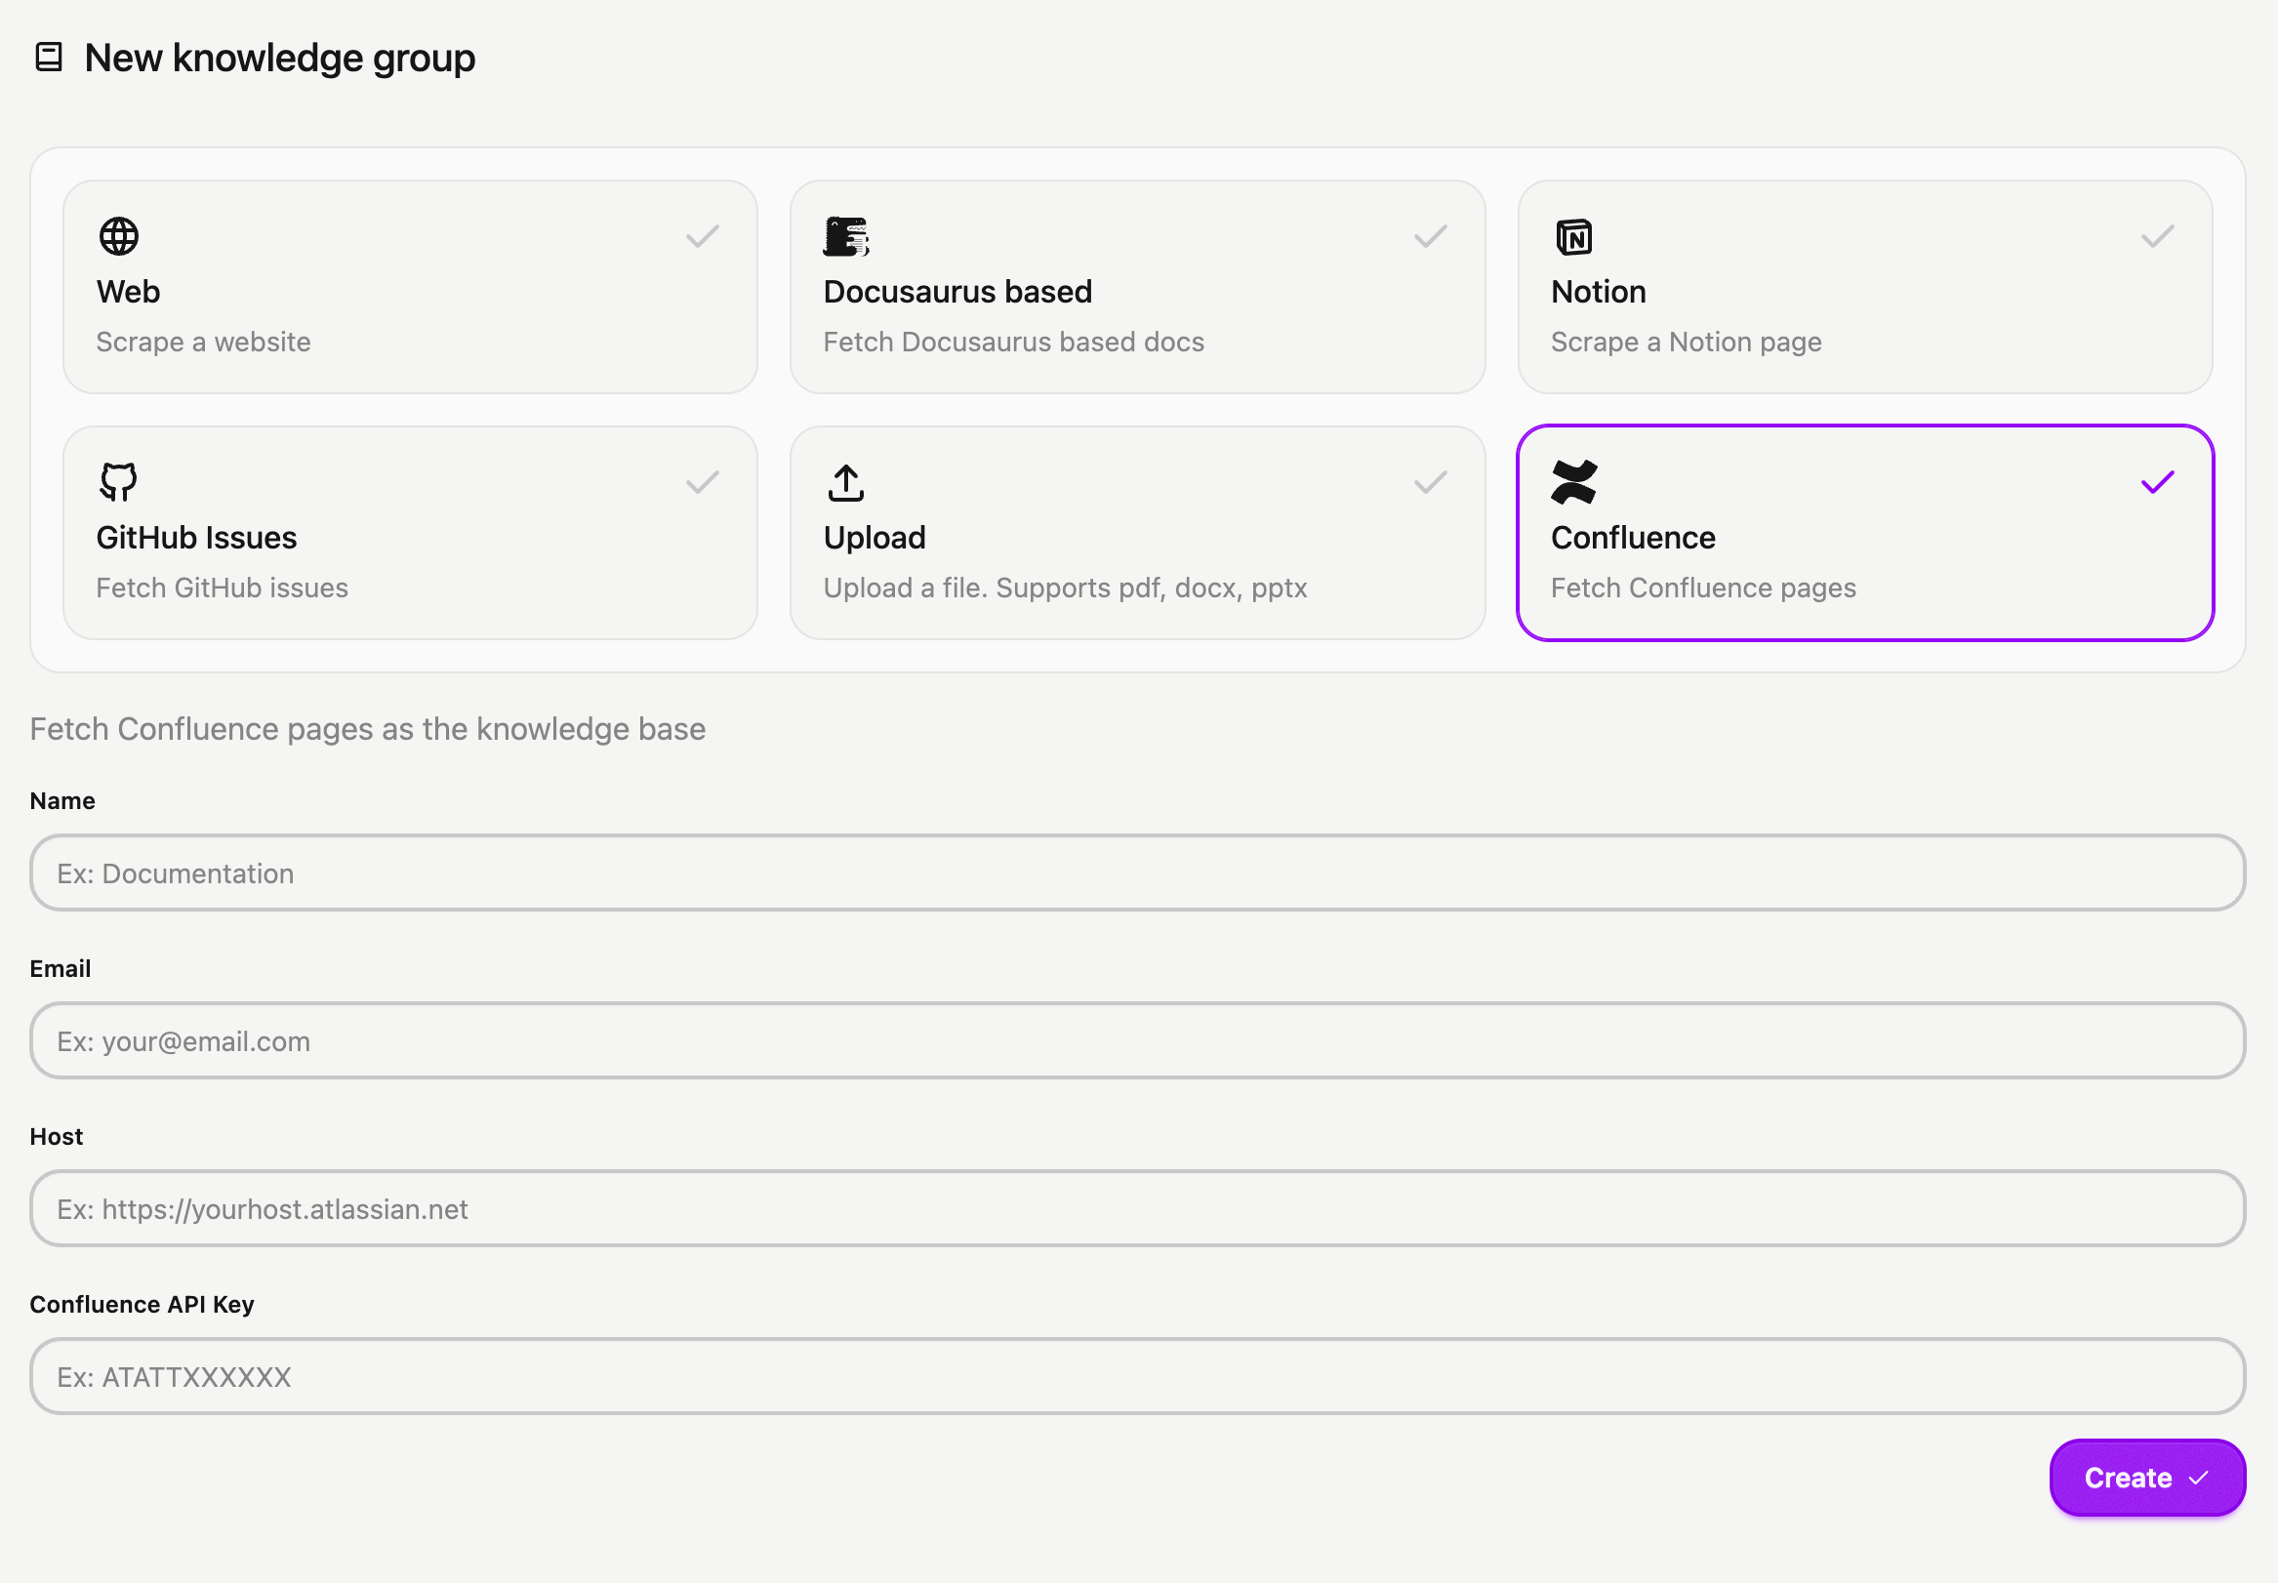This screenshot has height=1583, width=2278.
Task: Click the Web globe icon
Action: tap(119, 236)
